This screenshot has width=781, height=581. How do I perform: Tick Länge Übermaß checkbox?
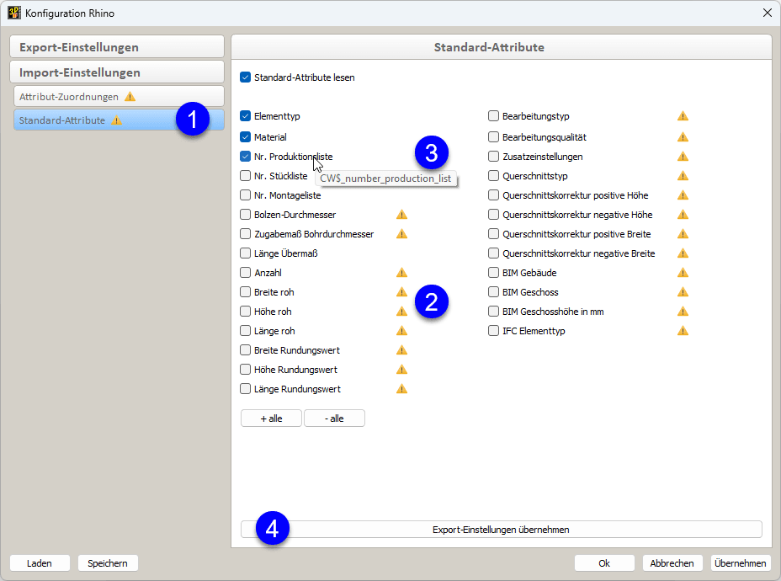pyautogui.click(x=245, y=253)
